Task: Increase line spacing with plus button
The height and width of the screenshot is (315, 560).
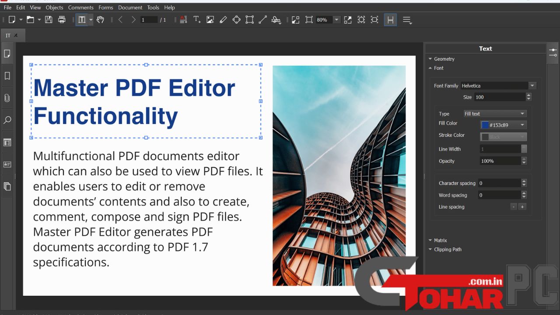Action: 522,207
